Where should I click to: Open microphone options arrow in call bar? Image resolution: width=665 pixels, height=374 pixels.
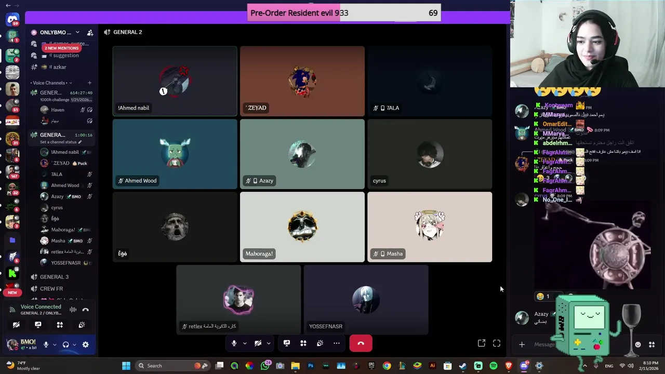(x=244, y=343)
